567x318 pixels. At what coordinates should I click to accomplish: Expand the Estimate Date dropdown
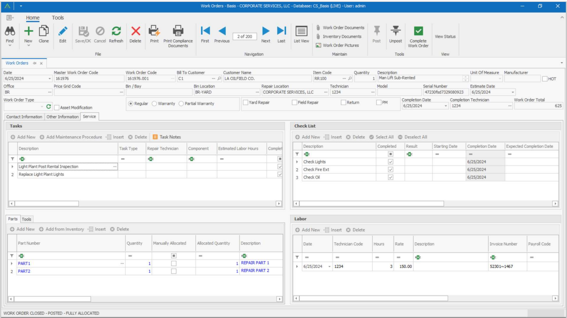[513, 92]
